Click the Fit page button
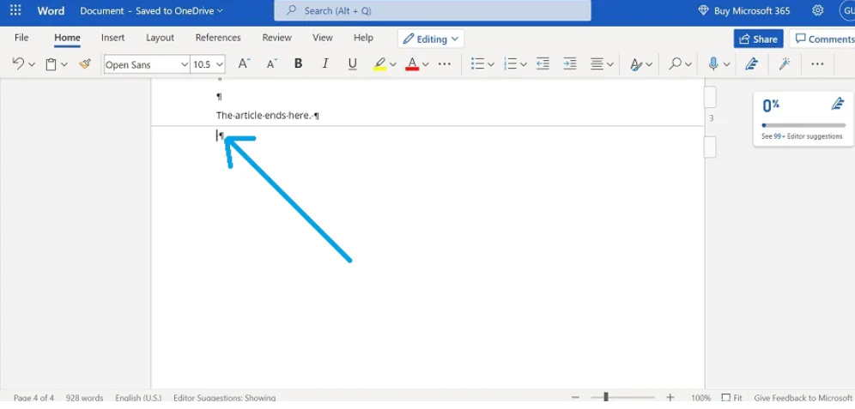This screenshot has height=409, width=855. point(731,398)
